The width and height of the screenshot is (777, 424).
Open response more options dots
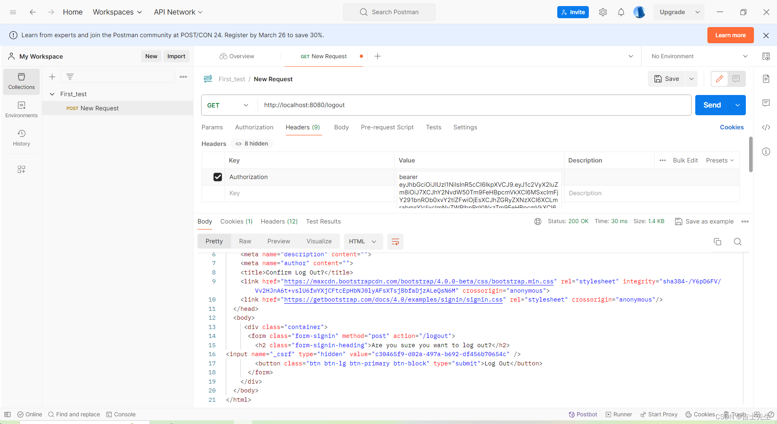pyautogui.click(x=745, y=221)
